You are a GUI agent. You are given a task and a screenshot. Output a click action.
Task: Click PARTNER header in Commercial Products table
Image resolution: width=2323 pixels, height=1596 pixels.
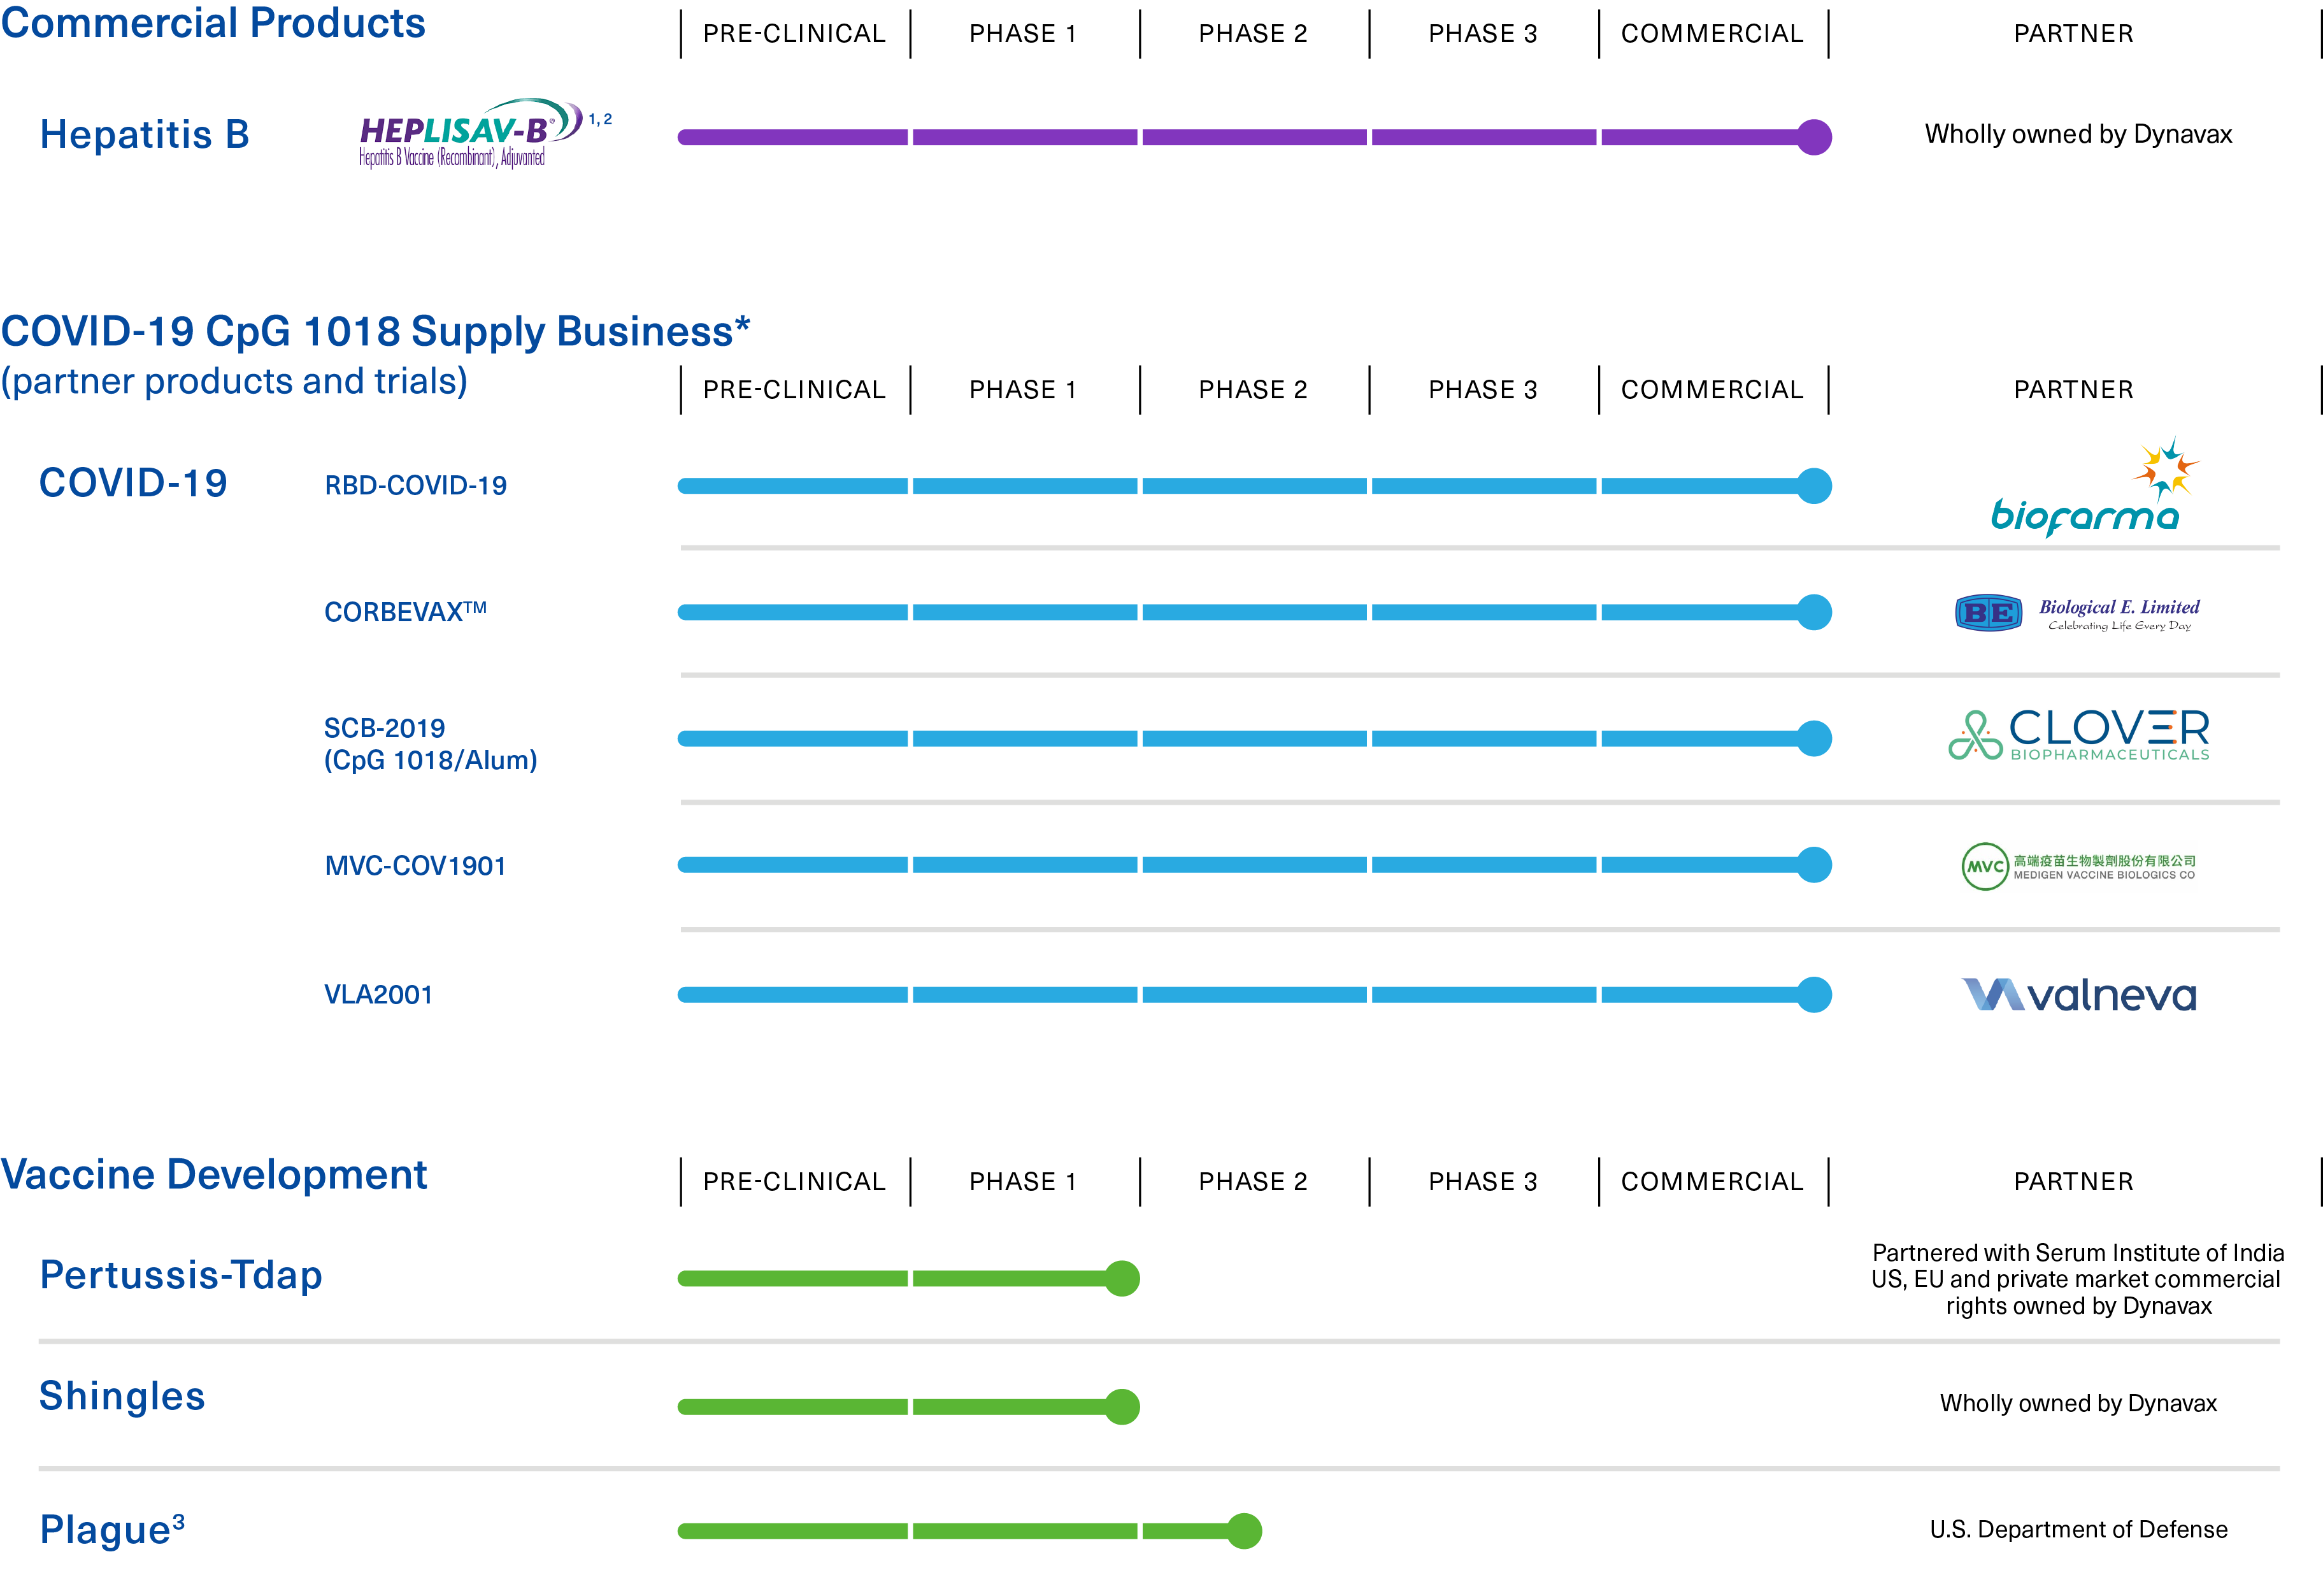point(2074,34)
